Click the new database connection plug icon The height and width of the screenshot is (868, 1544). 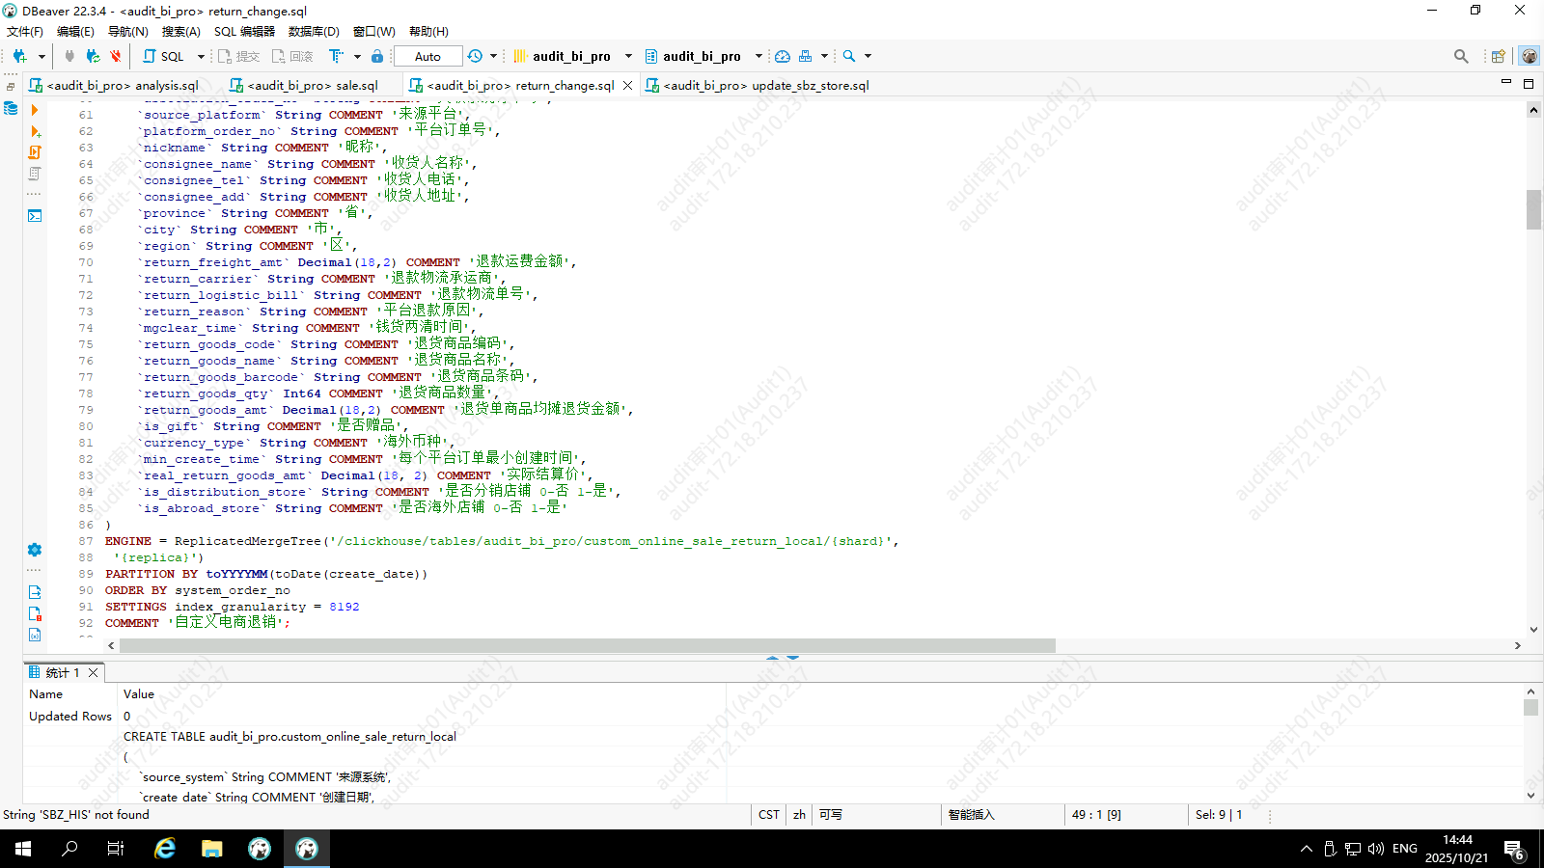tap(19, 56)
